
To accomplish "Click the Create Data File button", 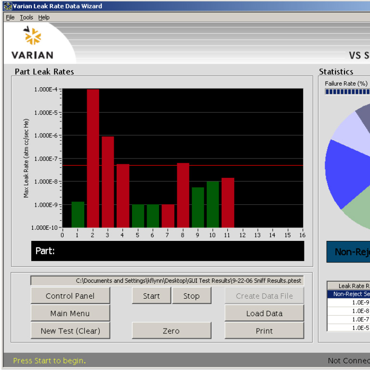I will pyautogui.click(x=264, y=296).
